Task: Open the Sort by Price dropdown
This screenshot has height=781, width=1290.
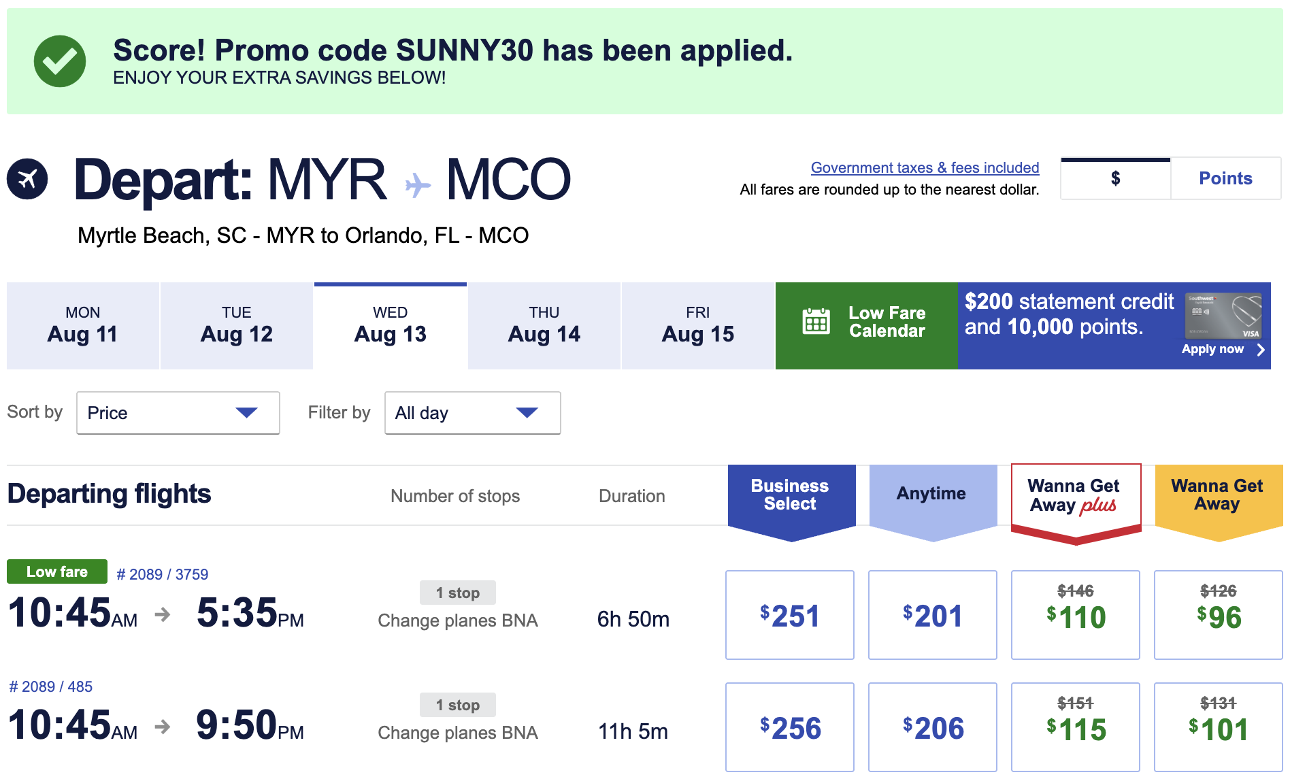Action: pyautogui.click(x=178, y=413)
